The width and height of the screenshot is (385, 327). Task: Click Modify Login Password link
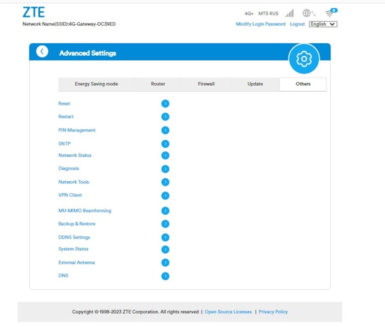261,24
